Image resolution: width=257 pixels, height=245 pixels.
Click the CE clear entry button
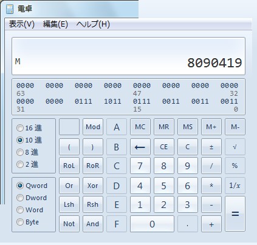(164, 147)
